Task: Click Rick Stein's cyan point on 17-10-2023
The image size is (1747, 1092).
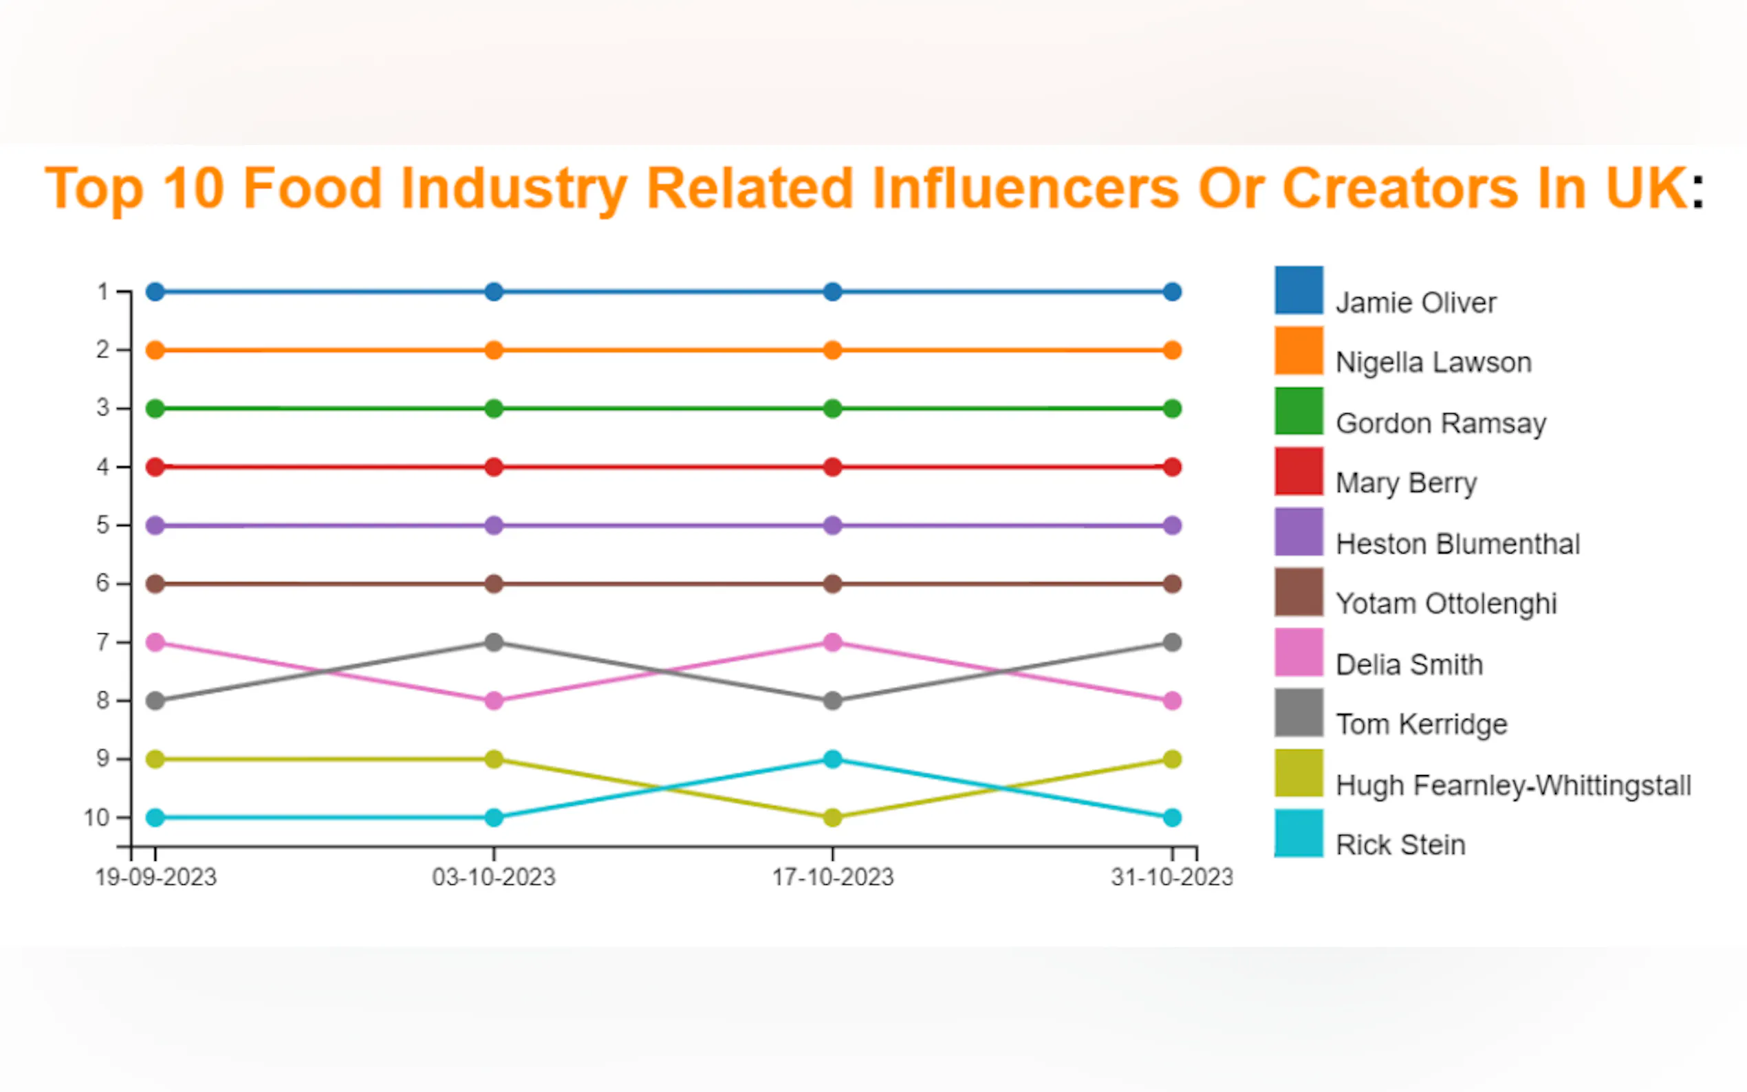Action: click(833, 759)
